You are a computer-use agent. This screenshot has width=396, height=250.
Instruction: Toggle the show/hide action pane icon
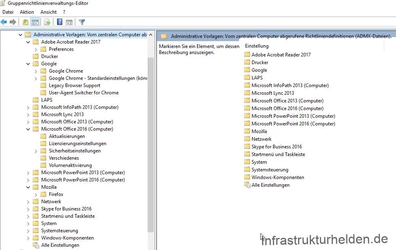pos(69,22)
